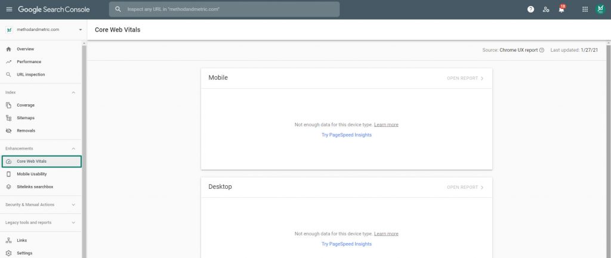Click the methodandmetric.com property favicon
The height and width of the screenshot is (258, 611).
9,30
